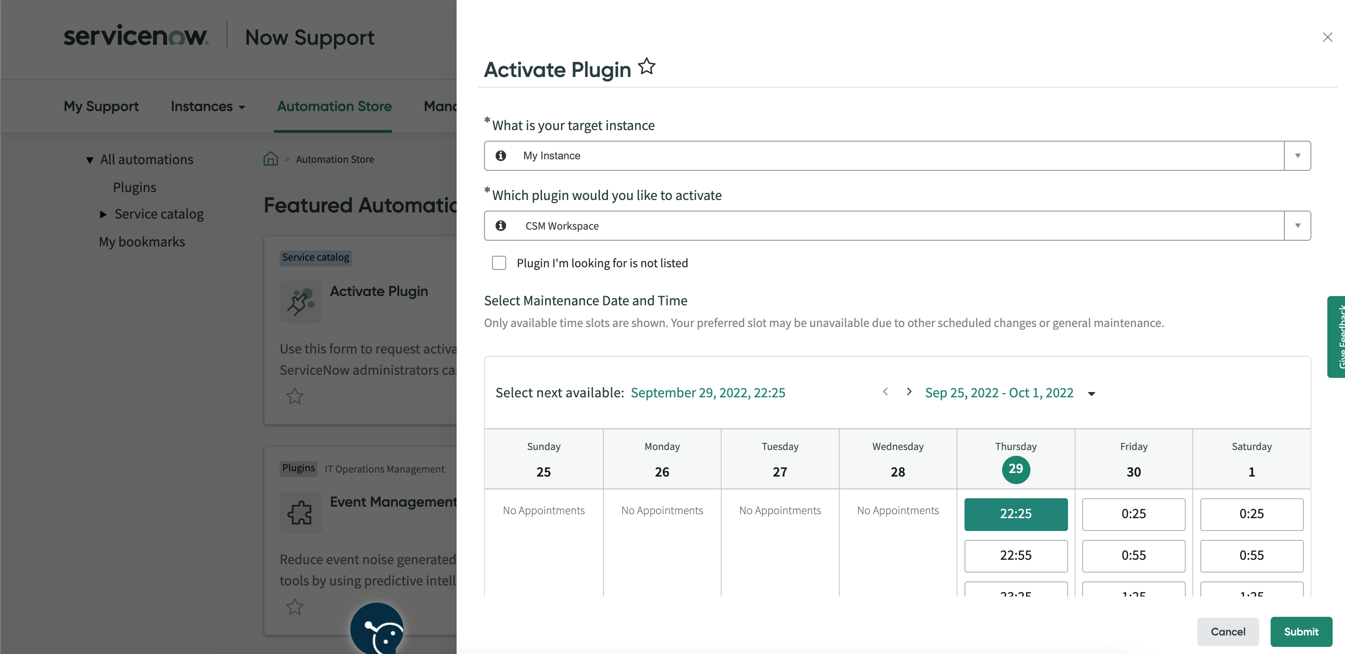Select Plugins in the sidebar
The width and height of the screenshot is (1345, 654).
click(x=134, y=187)
